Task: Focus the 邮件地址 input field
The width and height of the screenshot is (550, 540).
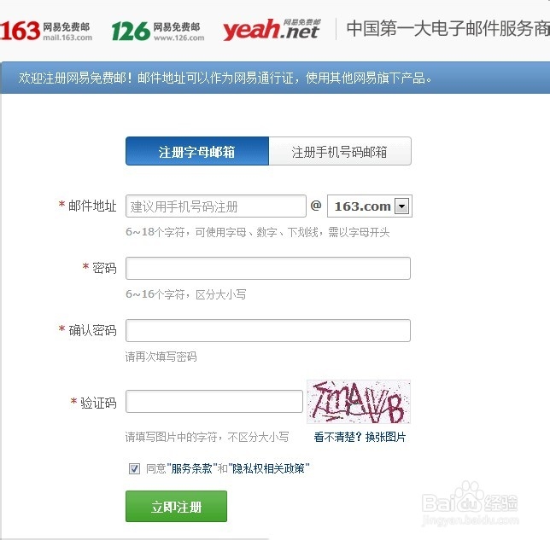Action: [x=216, y=206]
